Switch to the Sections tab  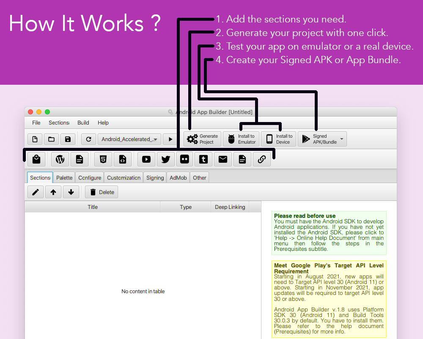pyautogui.click(x=40, y=178)
